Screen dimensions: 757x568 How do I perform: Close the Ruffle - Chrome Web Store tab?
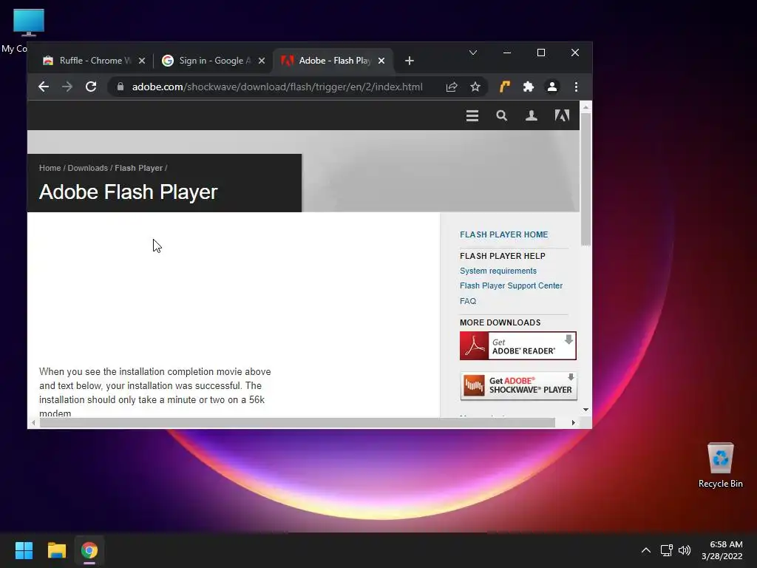click(x=141, y=61)
